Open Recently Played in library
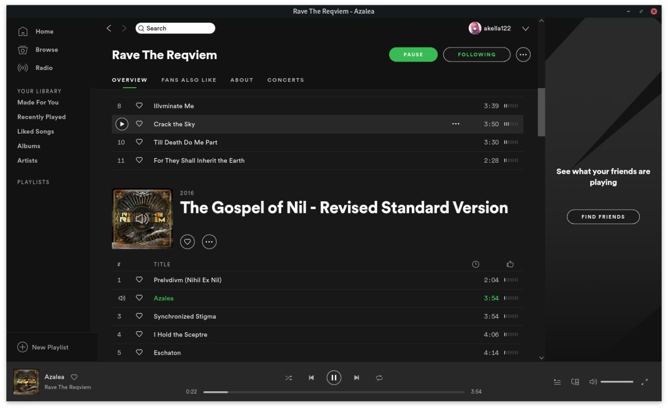Screen dimensions: 668x409 tap(42, 117)
